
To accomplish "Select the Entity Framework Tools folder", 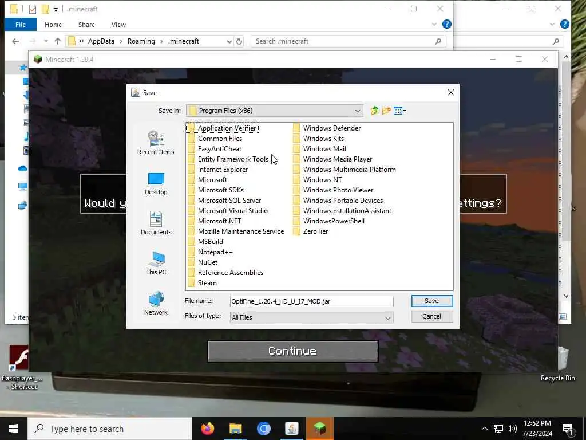I will (228, 159).
